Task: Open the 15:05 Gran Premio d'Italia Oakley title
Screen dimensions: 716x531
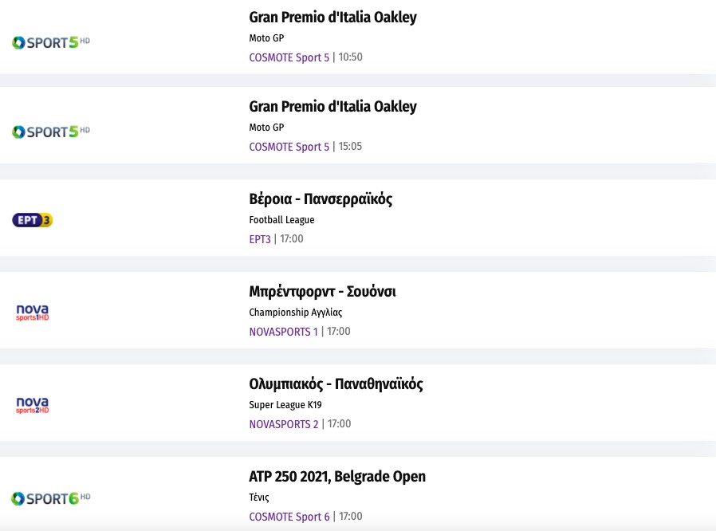Action: [x=332, y=107]
